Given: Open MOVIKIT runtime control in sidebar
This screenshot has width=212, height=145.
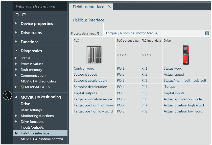Looking at the screenshot, I should 42,139.
